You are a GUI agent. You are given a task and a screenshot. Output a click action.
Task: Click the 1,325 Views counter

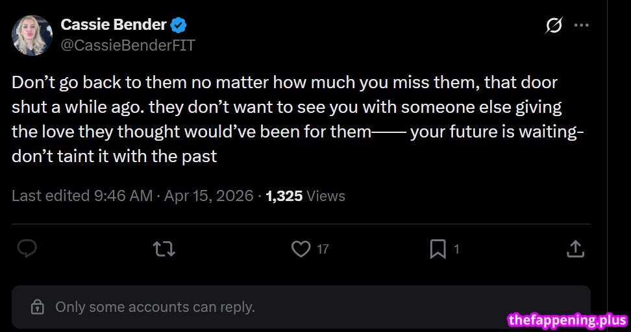tap(306, 196)
